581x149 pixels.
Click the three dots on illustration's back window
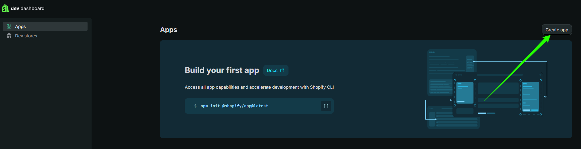[432, 52]
